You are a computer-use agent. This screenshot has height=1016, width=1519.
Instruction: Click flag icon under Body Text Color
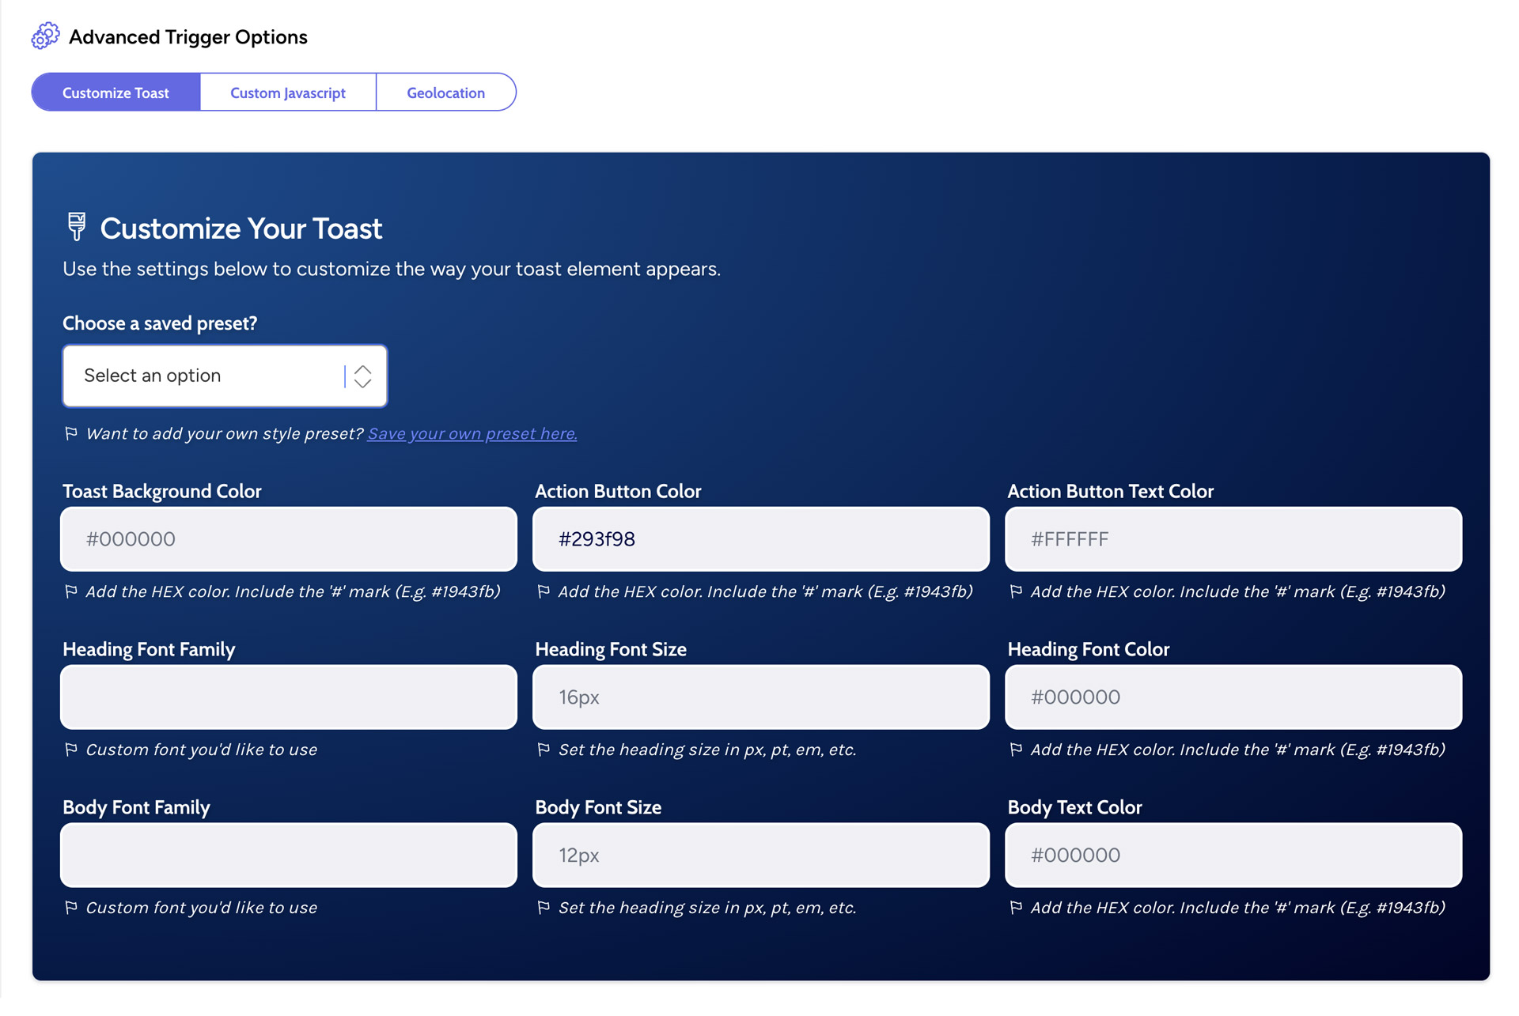(x=1016, y=908)
